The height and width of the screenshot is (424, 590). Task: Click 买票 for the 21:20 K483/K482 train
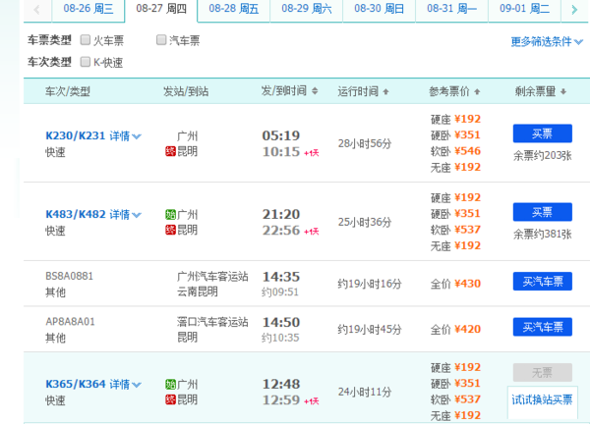point(542,212)
